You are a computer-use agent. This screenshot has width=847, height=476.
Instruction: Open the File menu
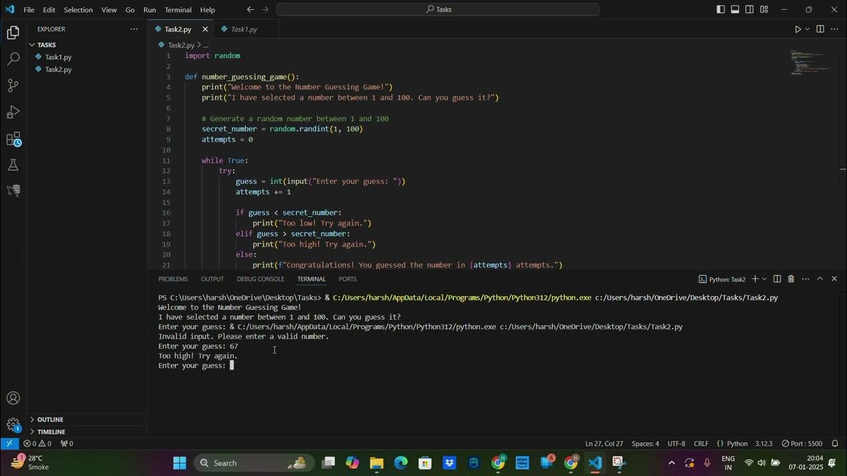pyautogui.click(x=29, y=10)
